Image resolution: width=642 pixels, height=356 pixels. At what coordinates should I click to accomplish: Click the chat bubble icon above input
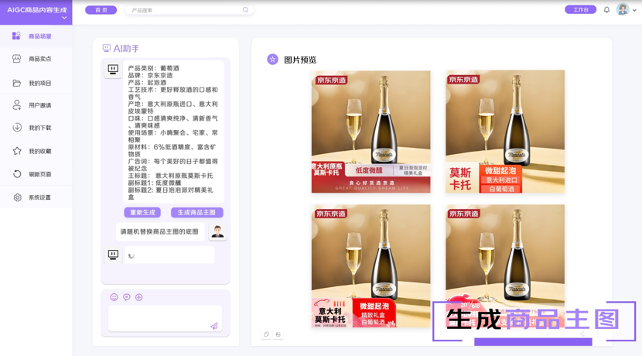[x=127, y=297]
